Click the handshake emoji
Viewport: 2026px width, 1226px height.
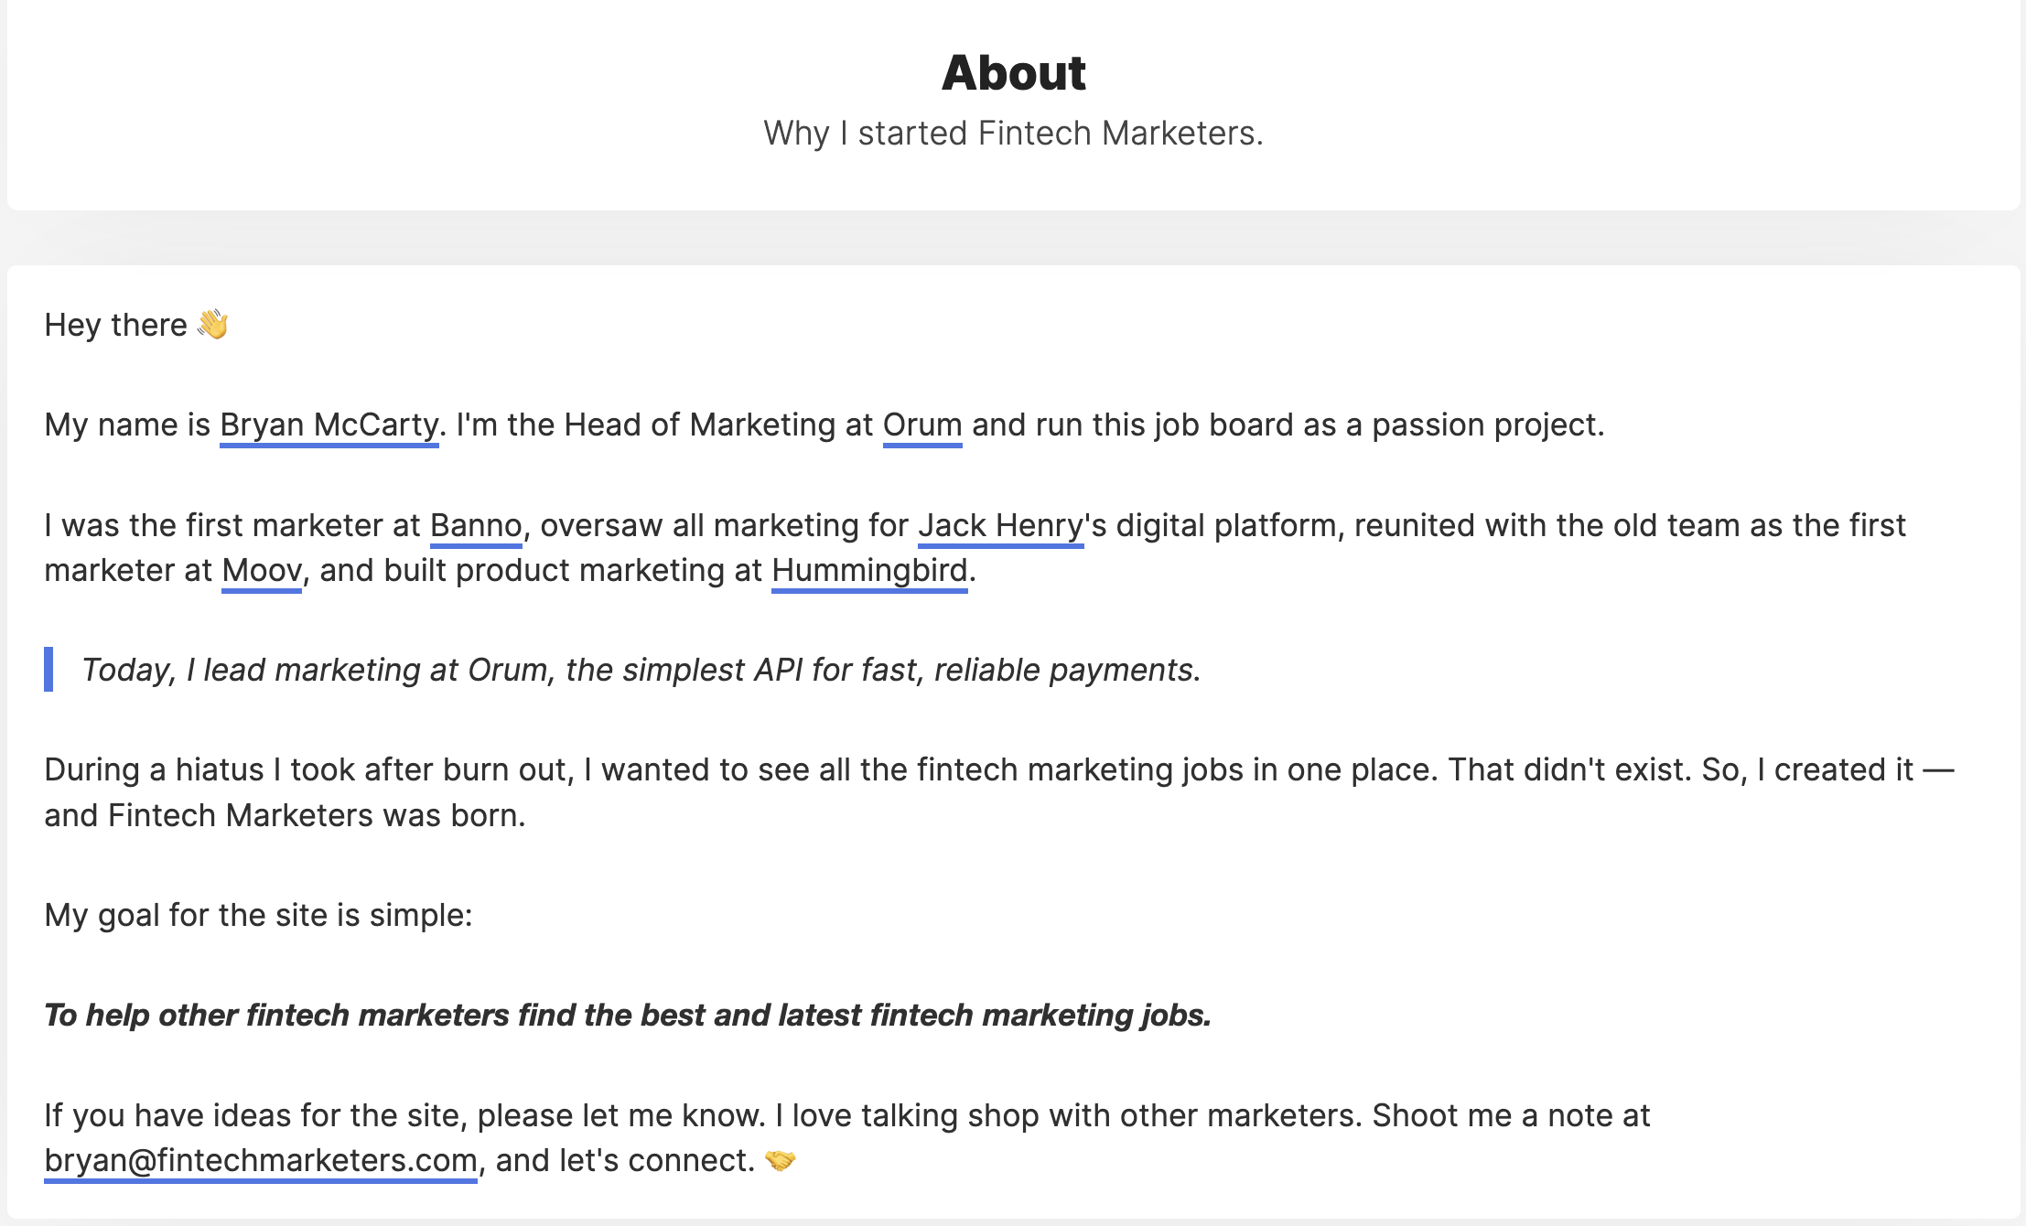tap(781, 1161)
